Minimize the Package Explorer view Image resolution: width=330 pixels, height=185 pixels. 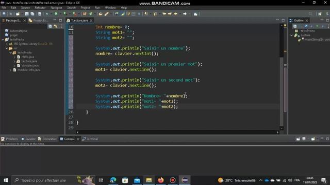[55, 20]
